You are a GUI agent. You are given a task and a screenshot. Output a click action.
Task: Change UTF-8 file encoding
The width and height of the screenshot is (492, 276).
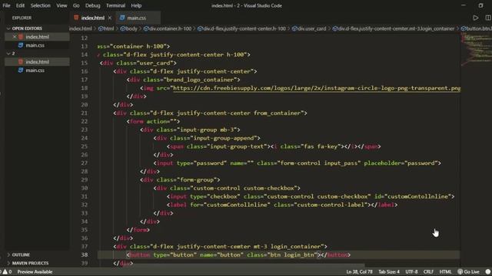click(411, 271)
